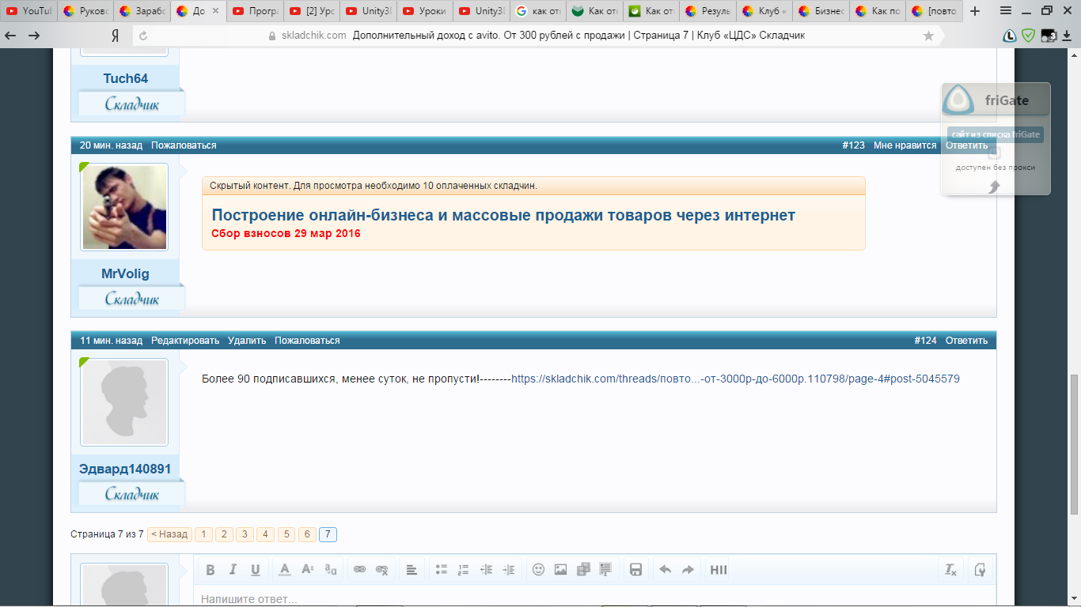Image resolution: width=1081 pixels, height=607 pixels.
Task: Switch to the "Бизнес" tab
Action: (821, 11)
